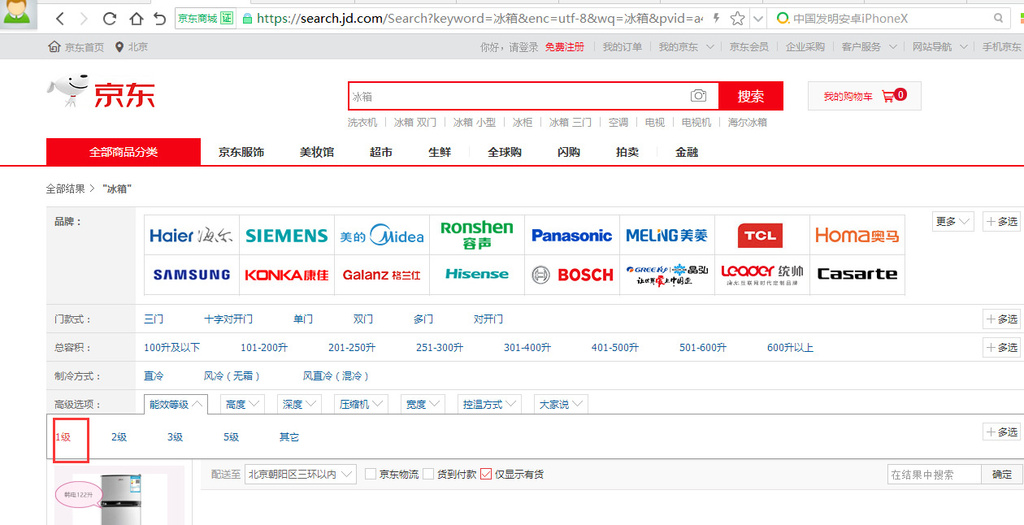Screen dimensions: 1024x525
Task: Expand 客户服务 dropdown
Action: 868,47
